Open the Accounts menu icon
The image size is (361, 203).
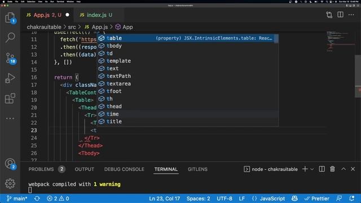coord(10,164)
